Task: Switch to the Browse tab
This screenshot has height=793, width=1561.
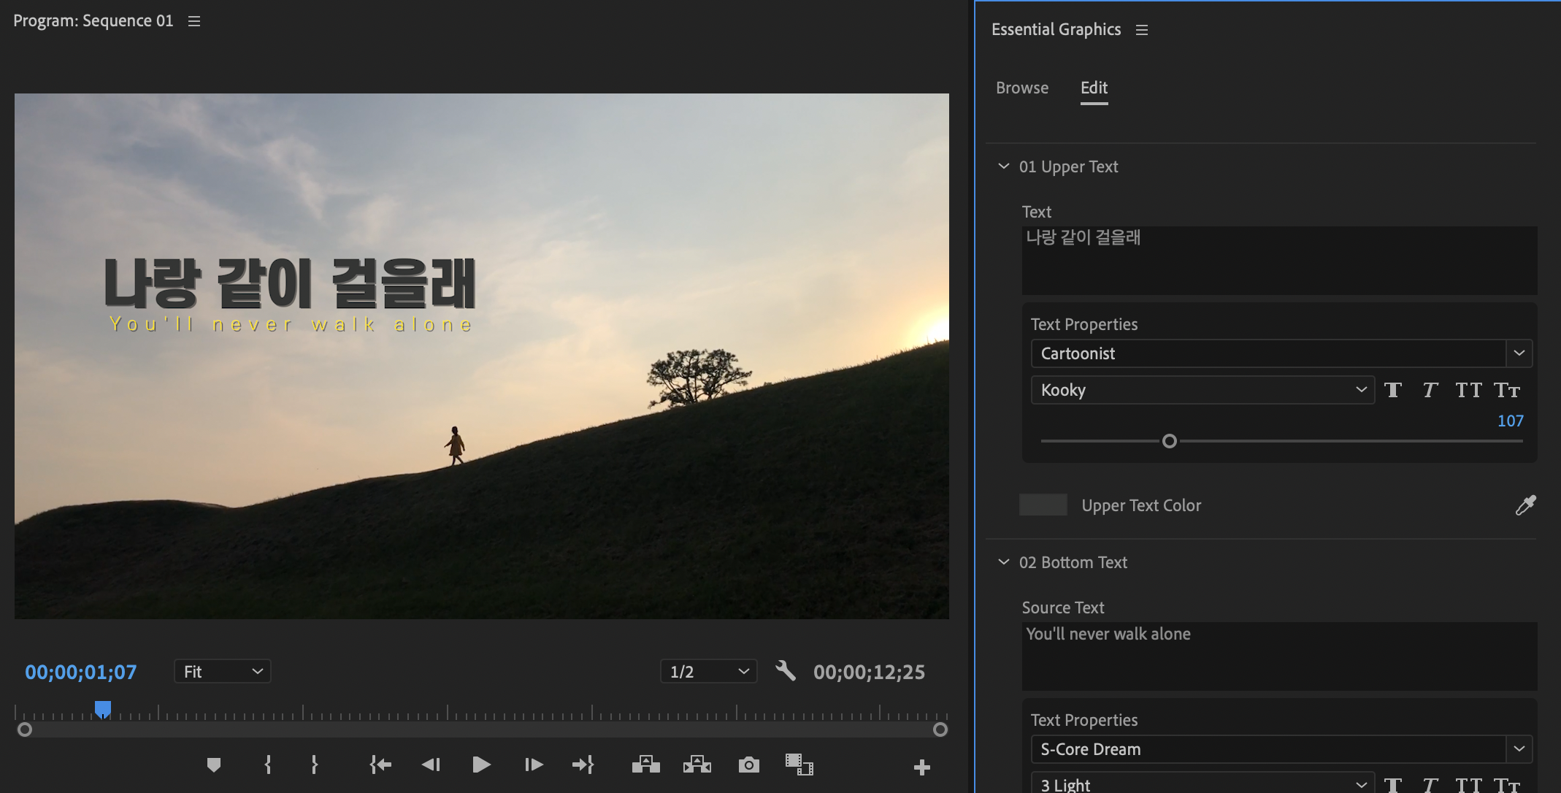Action: point(1021,88)
